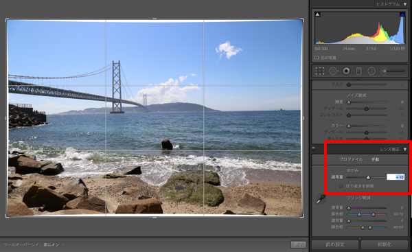The image size is (412, 252).
Task: Pick the fringe color eyedropper tool
Action: click(321, 199)
